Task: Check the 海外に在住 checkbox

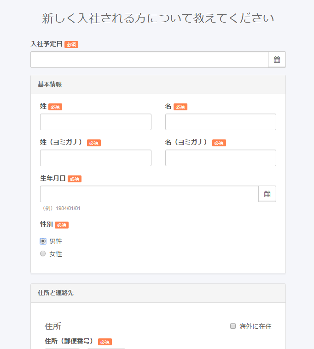Action: click(x=233, y=326)
